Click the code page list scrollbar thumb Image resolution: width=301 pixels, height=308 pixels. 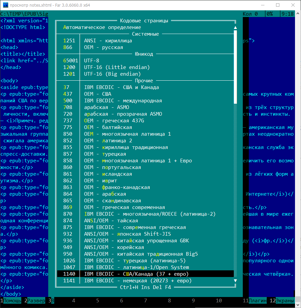click(x=235, y=67)
